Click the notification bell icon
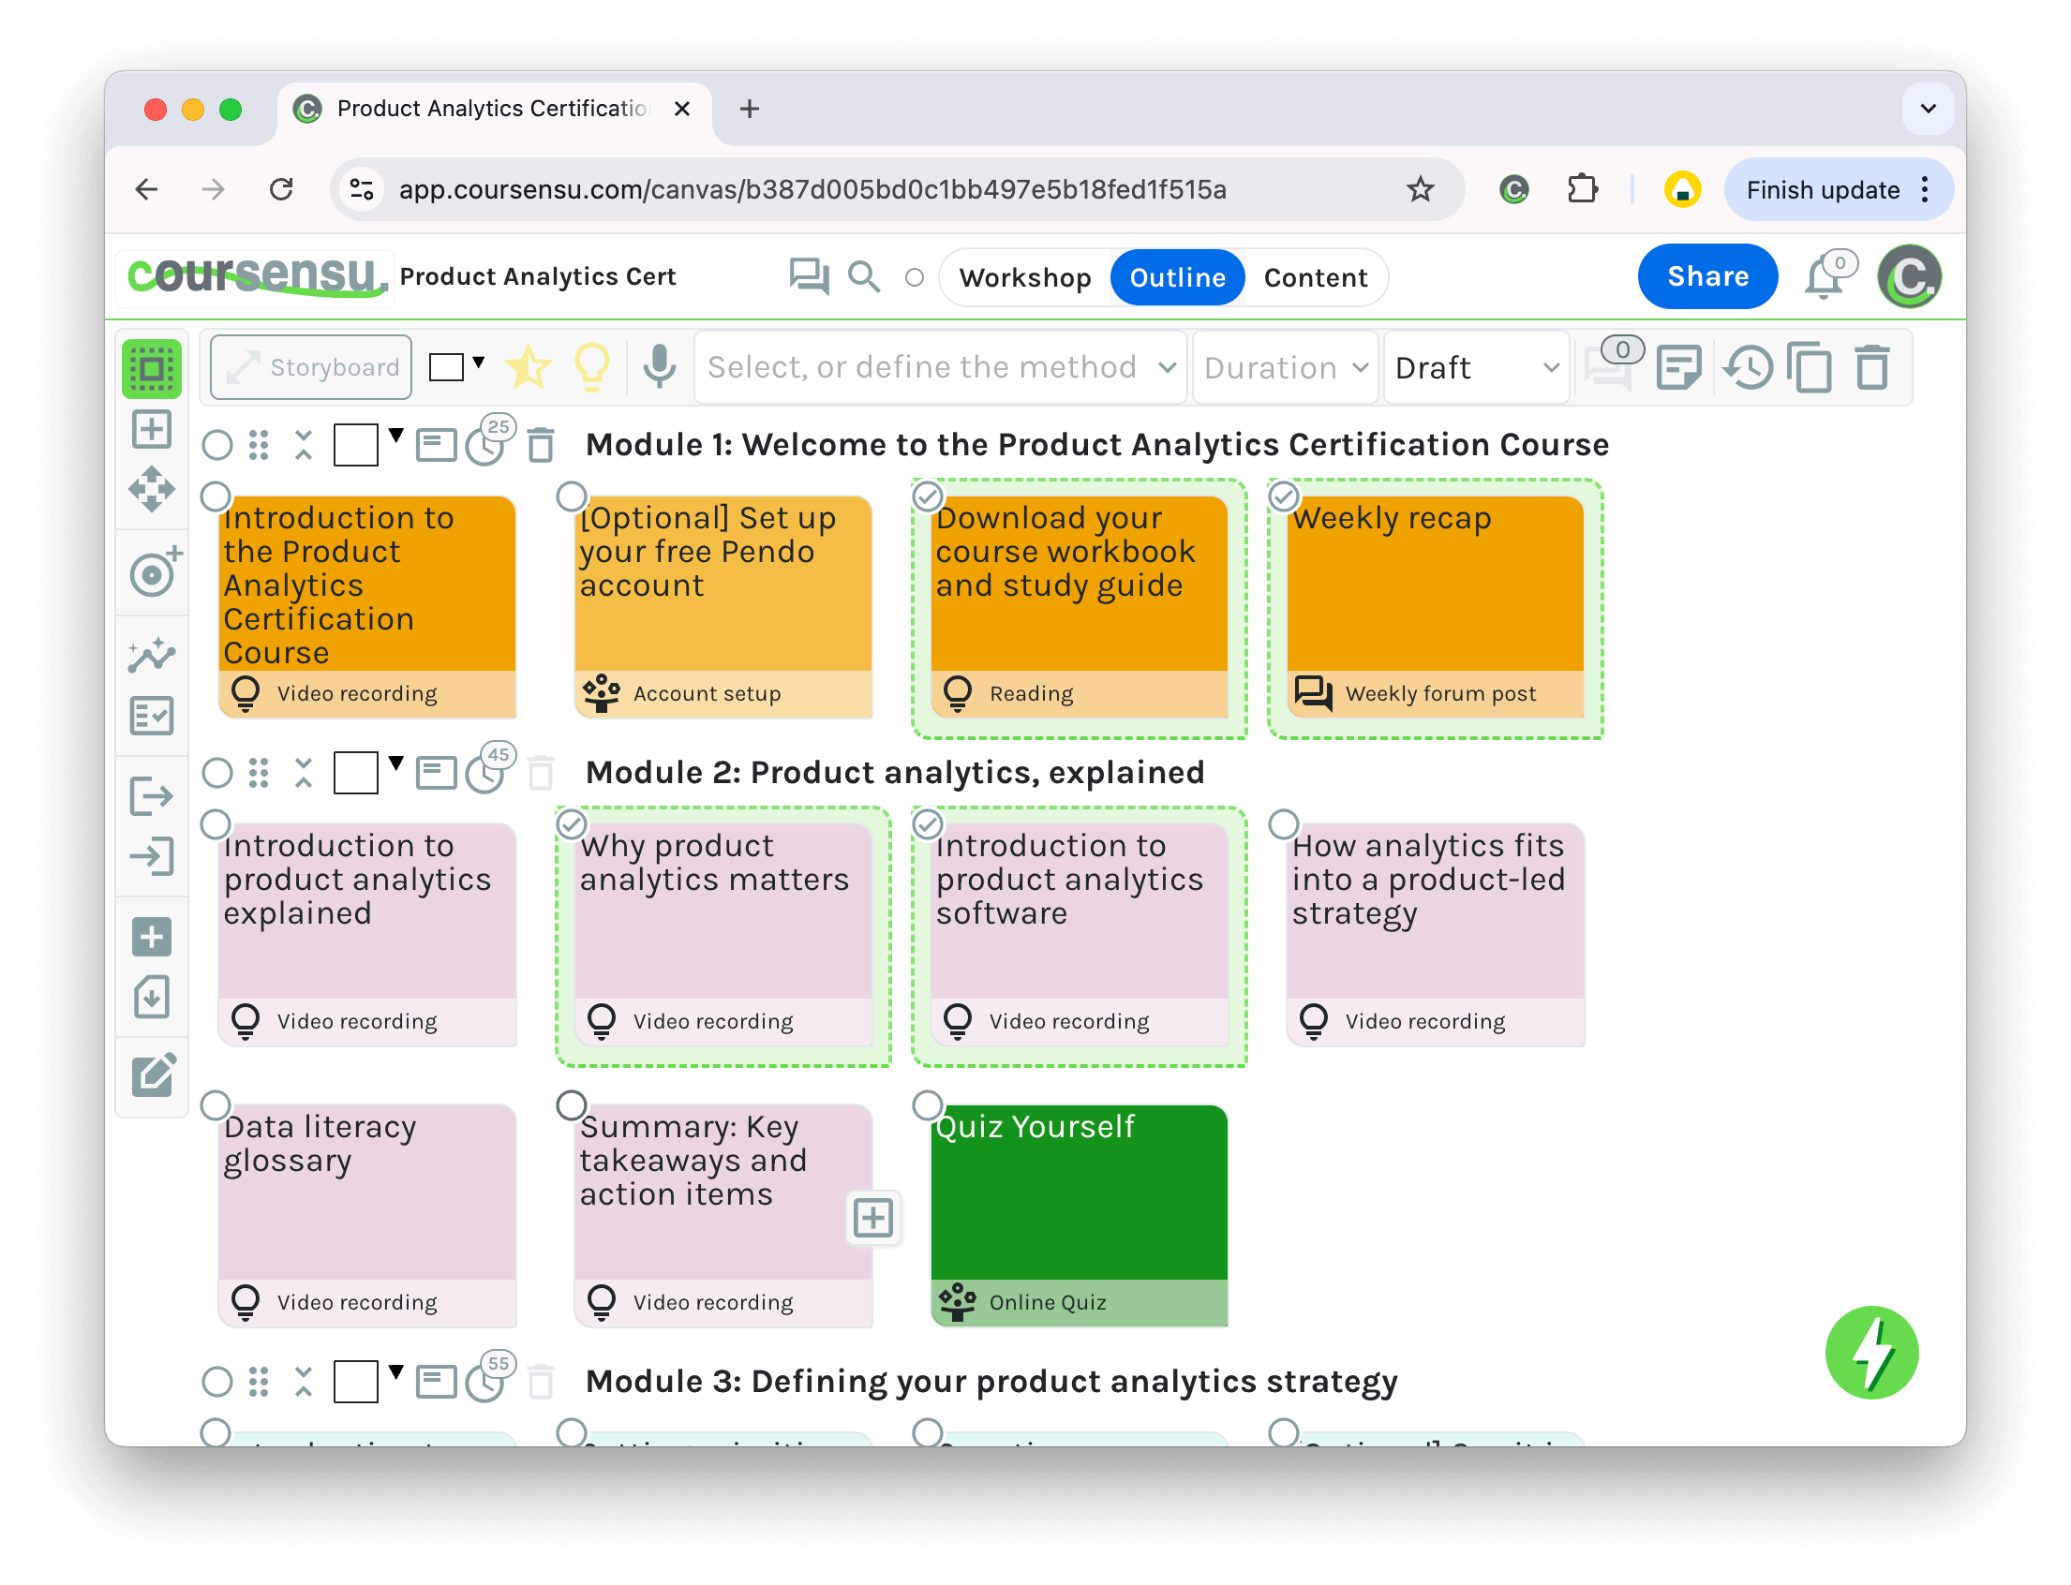Screen dimensions: 2071x1585 pyautogui.click(x=1823, y=279)
